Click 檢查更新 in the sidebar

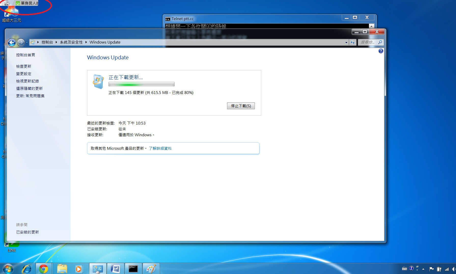coord(24,66)
